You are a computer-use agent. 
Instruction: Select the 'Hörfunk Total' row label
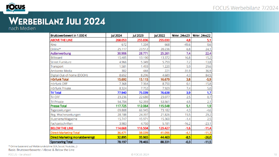(x=59, y=79)
